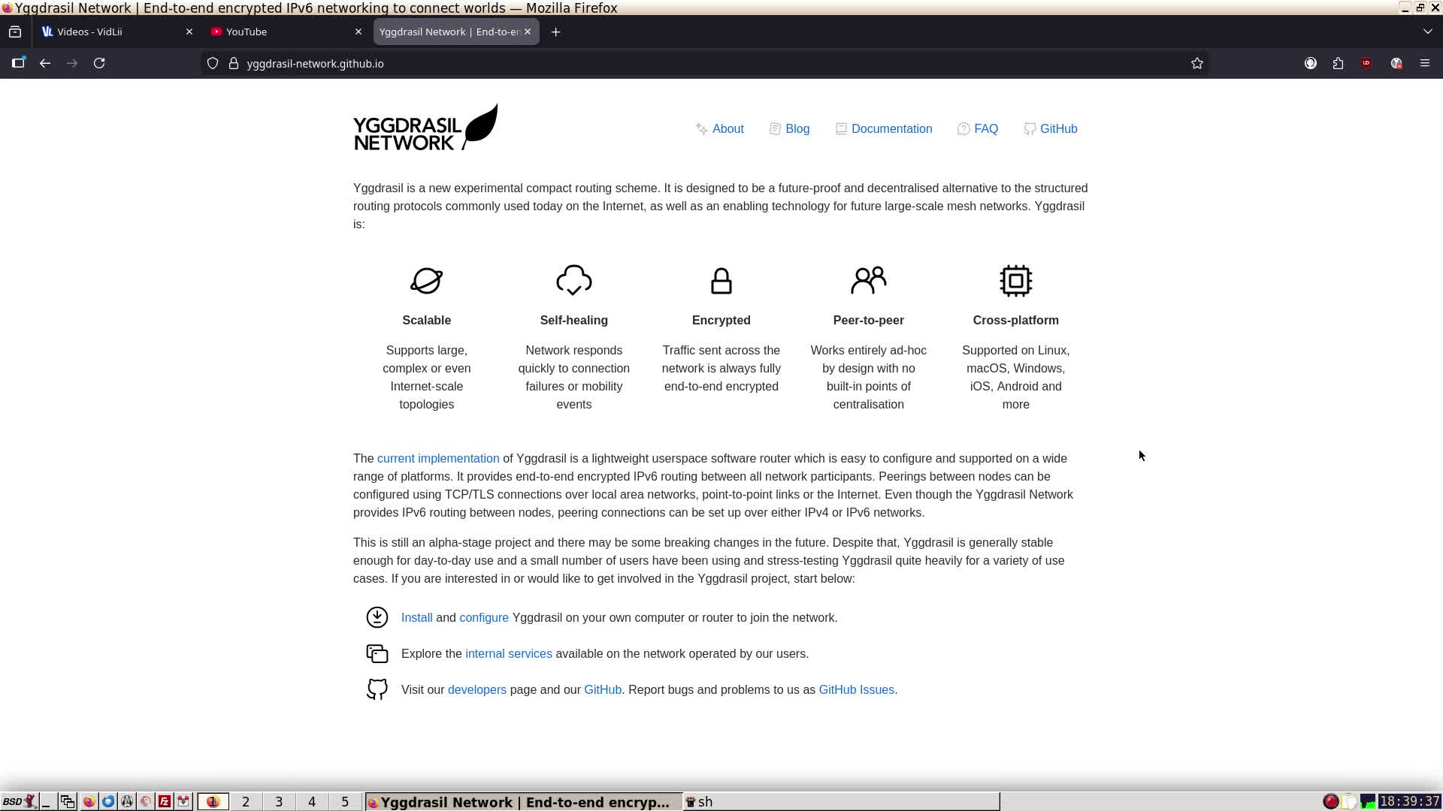1443x811 pixels.
Task: Open a new tab with plus button
Action: [555, 32]
